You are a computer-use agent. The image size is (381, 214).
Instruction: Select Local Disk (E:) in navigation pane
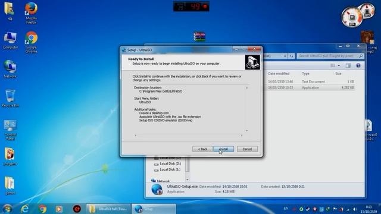[168, 169]
